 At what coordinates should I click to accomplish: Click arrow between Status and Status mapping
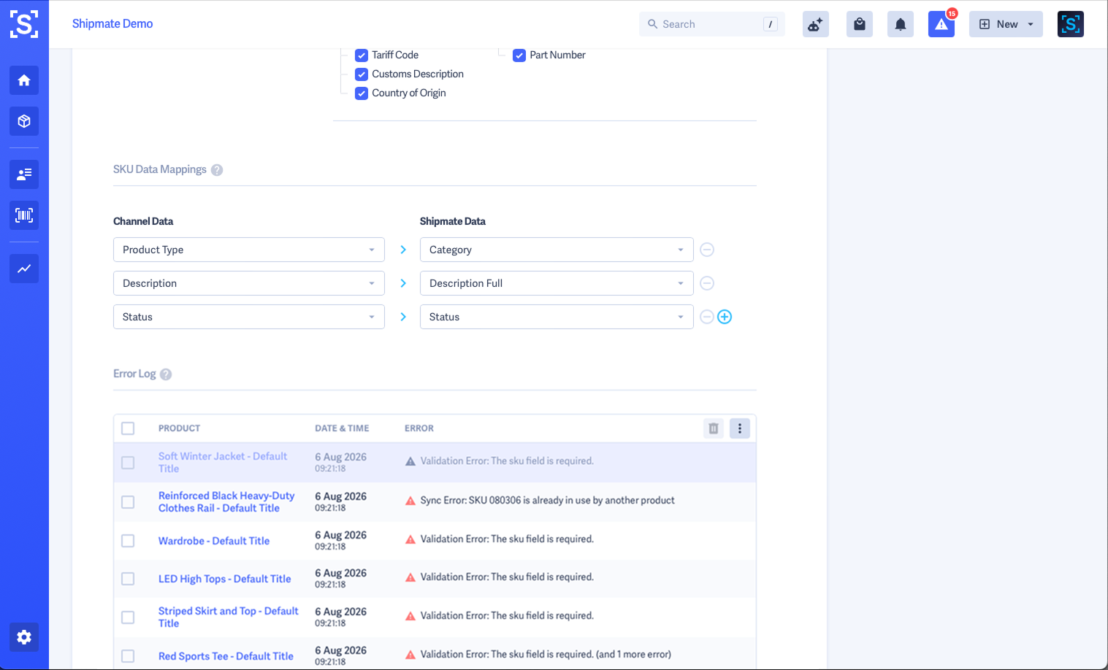click(403, 317)
